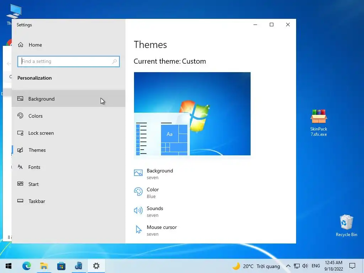Screen dimensions: 364x273
Task: Click the ENG language indicator
Action: pos(316,266)
